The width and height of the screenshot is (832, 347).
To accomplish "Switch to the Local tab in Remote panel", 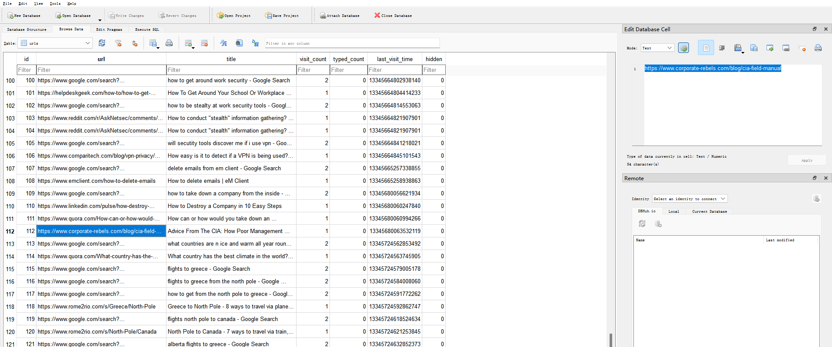I will tap(673, 211).
